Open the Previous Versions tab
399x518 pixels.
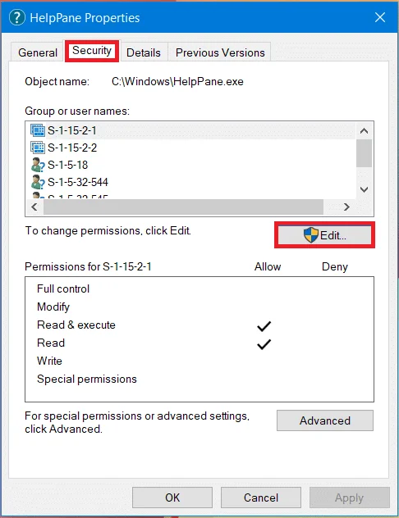(x=220, y=52)
